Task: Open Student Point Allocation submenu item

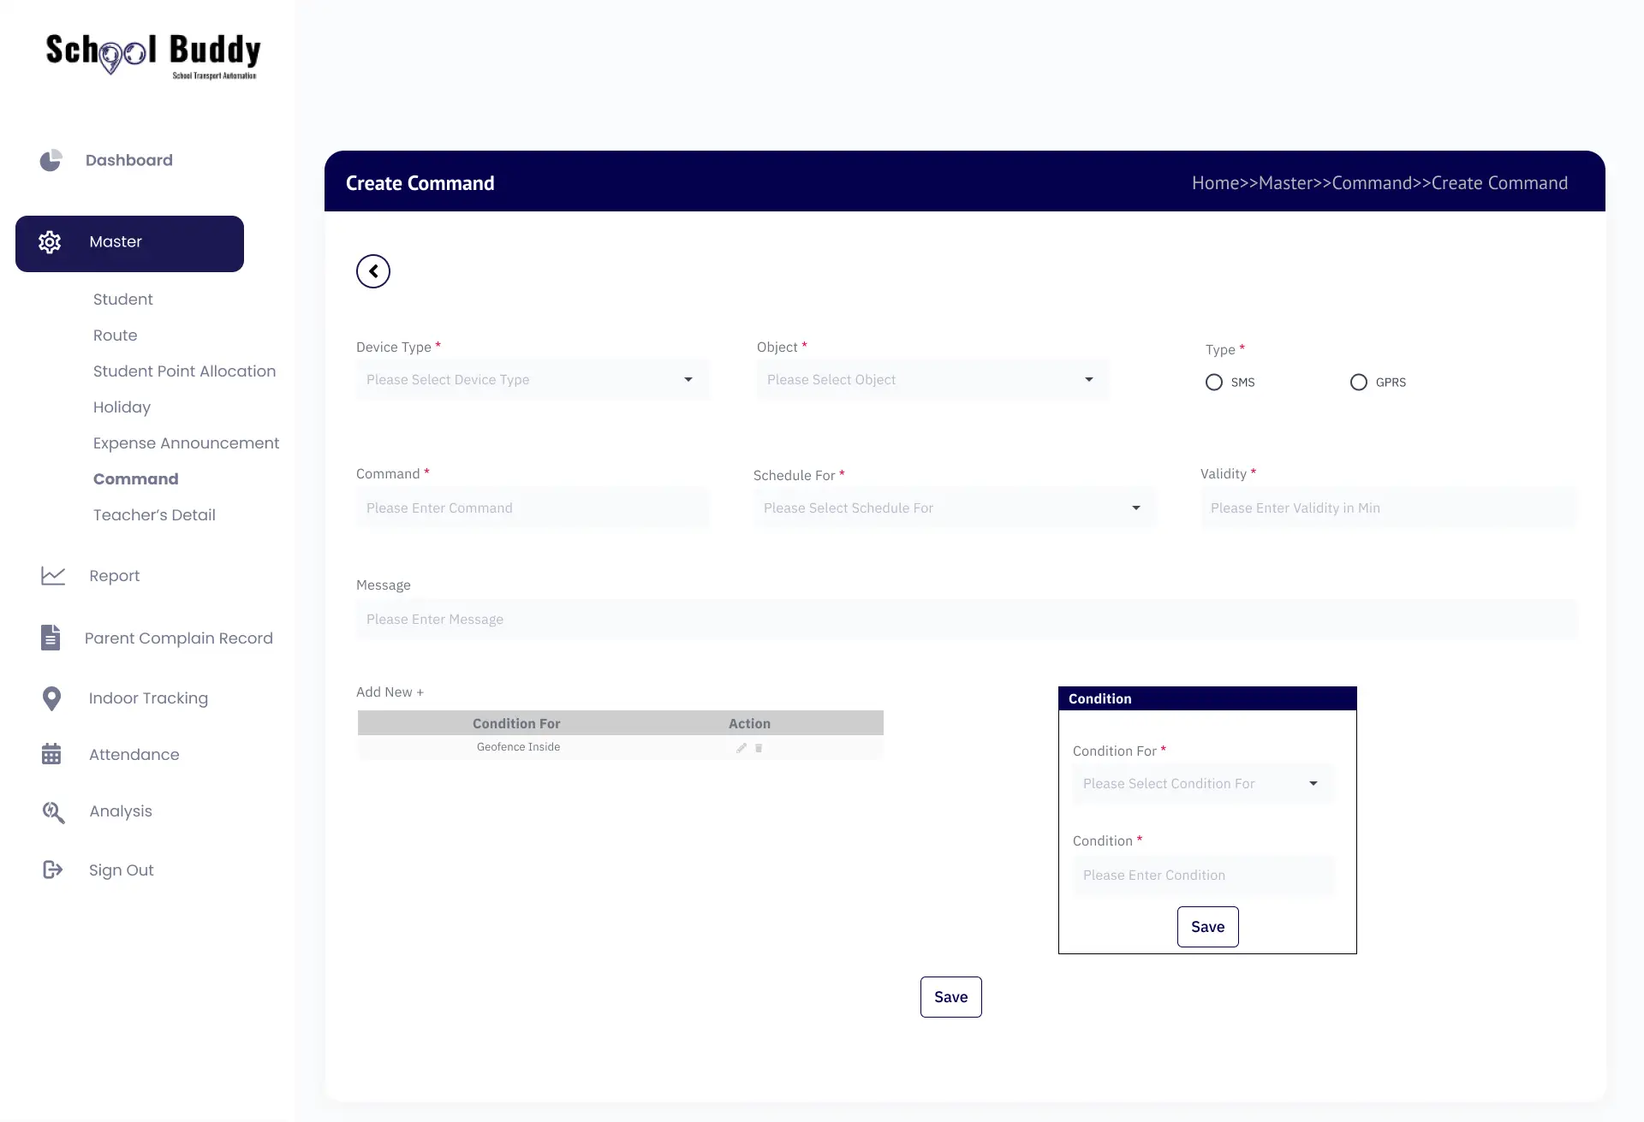Action: pos(184,371)
